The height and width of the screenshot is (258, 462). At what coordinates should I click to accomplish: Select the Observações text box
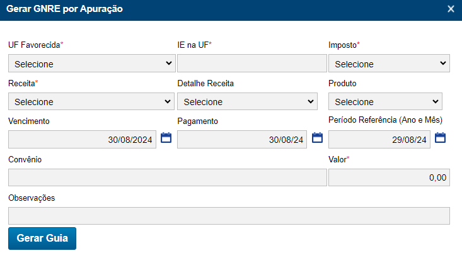229,216
